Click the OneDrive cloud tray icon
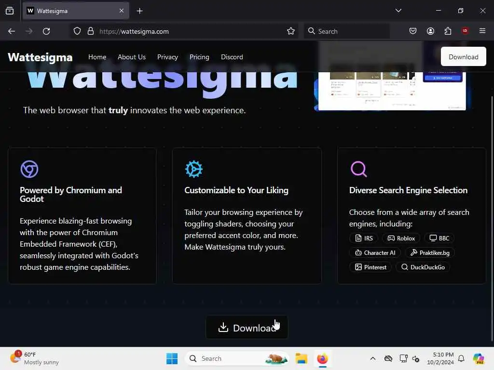This screenshot has height=370, width=494. (388, 358)
